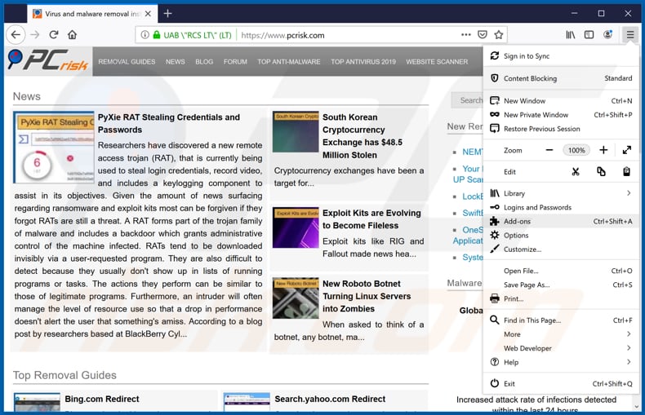The image size is (645, 415).
Task: Expand the More submenu
Action: click(x=561, y=334)
